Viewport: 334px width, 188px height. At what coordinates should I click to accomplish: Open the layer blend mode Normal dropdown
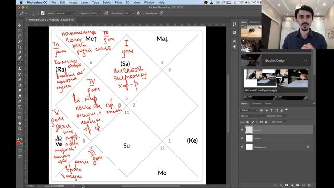(253, 116)
